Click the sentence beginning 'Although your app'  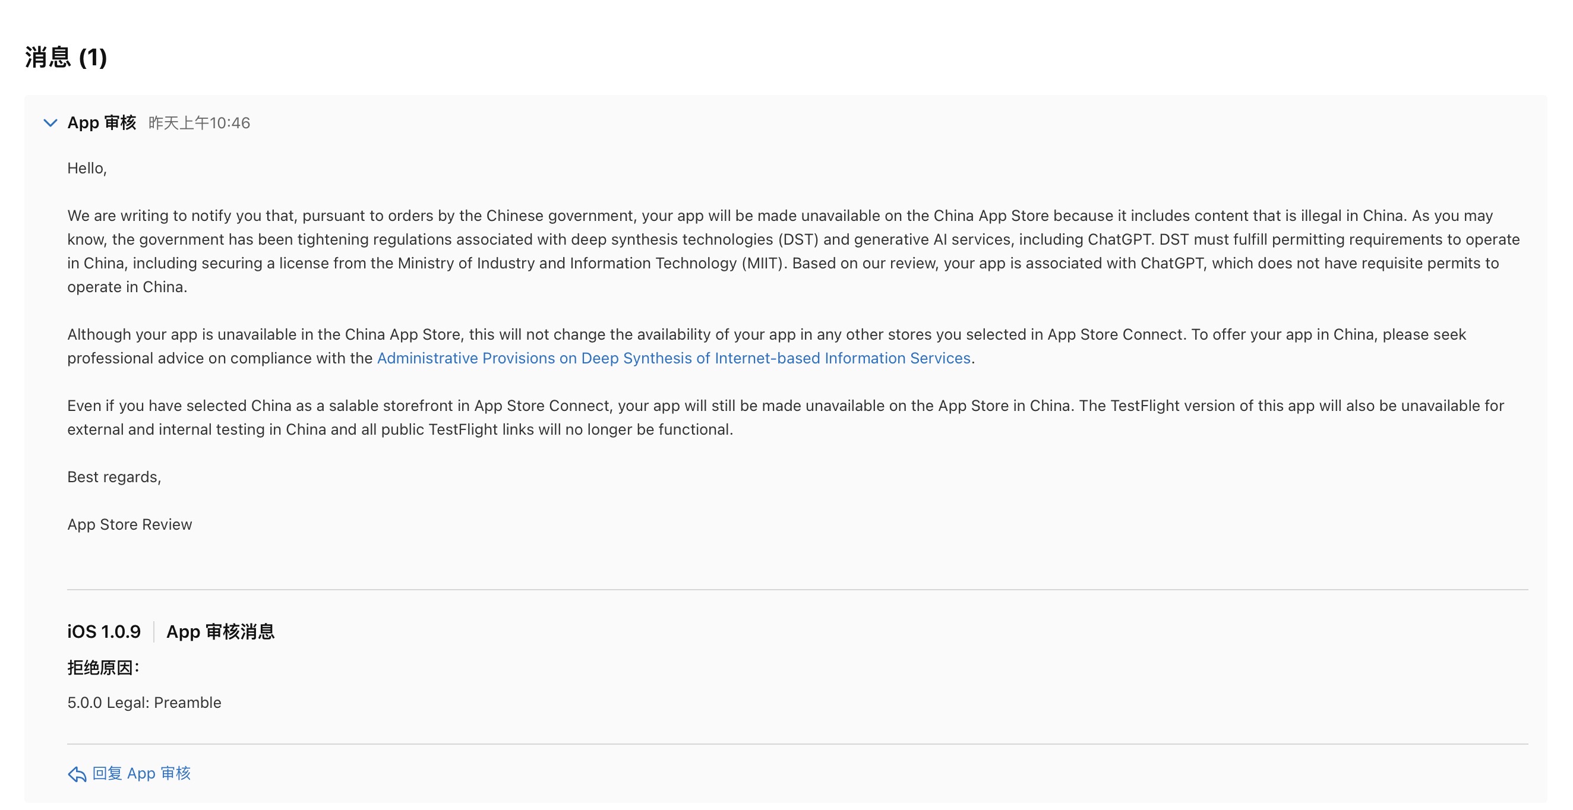(x=766, y=334)
